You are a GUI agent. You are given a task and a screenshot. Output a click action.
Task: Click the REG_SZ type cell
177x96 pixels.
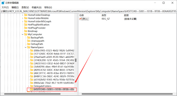click(x=106, y=19)
